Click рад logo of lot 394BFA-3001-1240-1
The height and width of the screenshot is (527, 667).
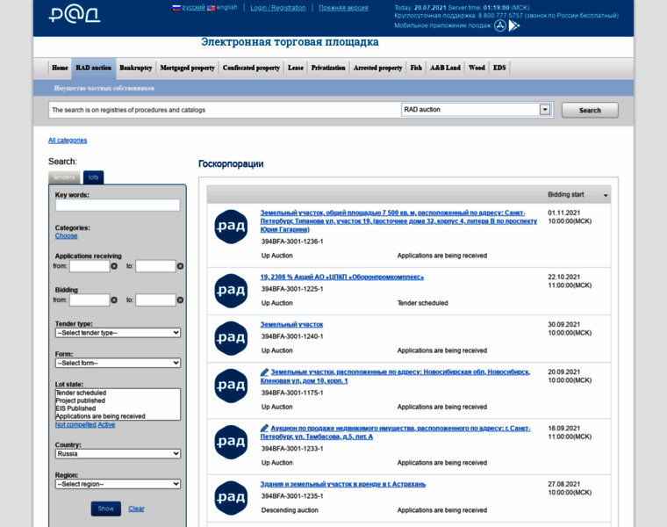(x=231, y=338)
